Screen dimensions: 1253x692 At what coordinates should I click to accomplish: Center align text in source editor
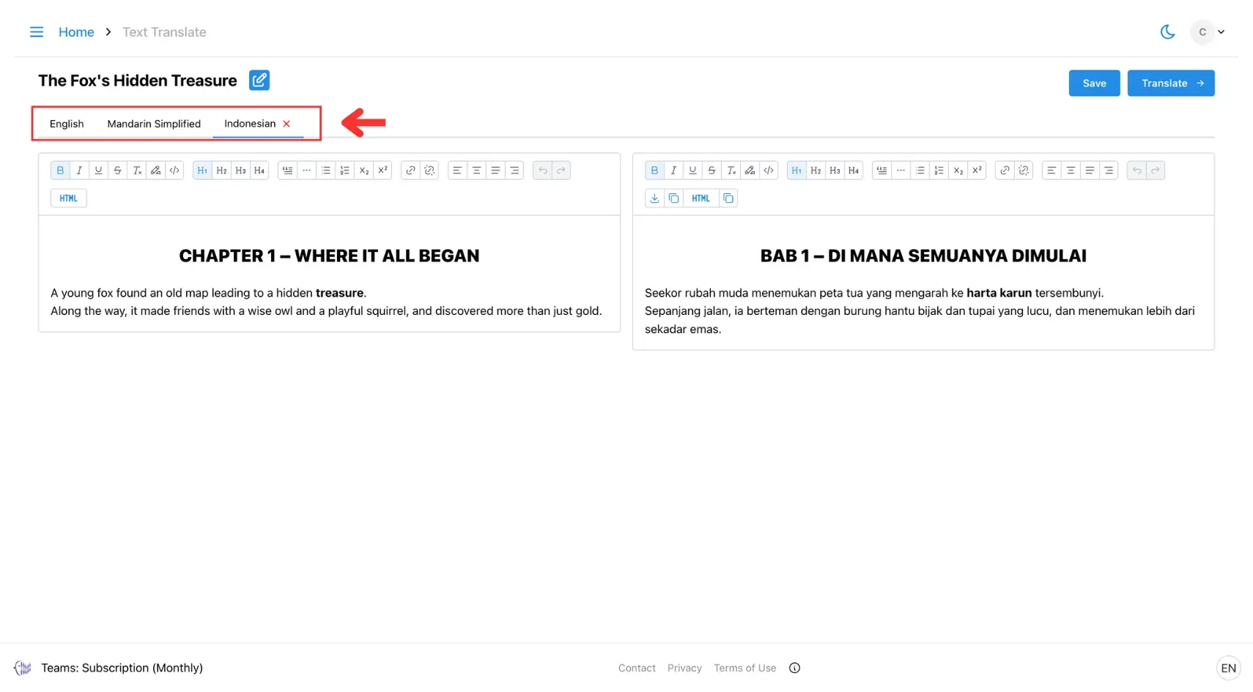476,171
